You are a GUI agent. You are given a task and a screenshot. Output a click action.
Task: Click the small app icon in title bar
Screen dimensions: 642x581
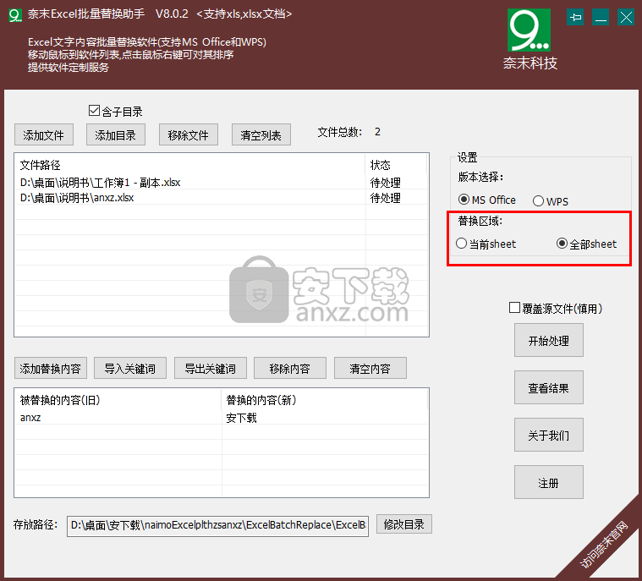pos(15,15)
